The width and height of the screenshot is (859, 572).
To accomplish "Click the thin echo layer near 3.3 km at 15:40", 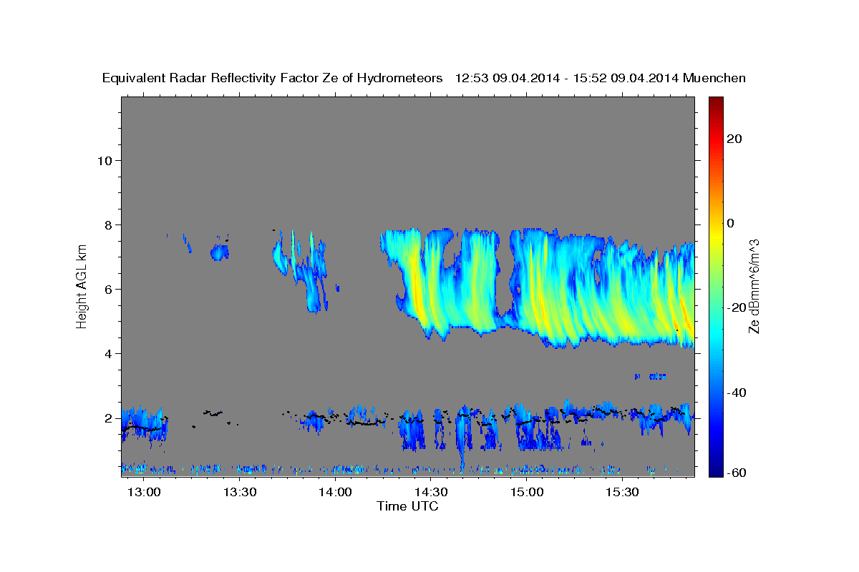I will pos(650,376).
